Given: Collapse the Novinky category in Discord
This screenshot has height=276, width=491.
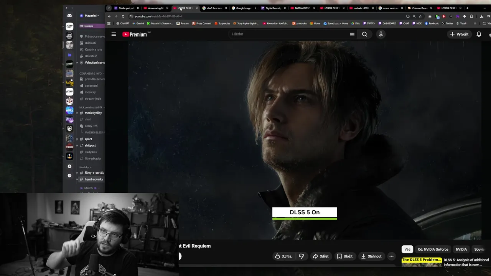Looking at the screenshot, I should coord(86,167).
